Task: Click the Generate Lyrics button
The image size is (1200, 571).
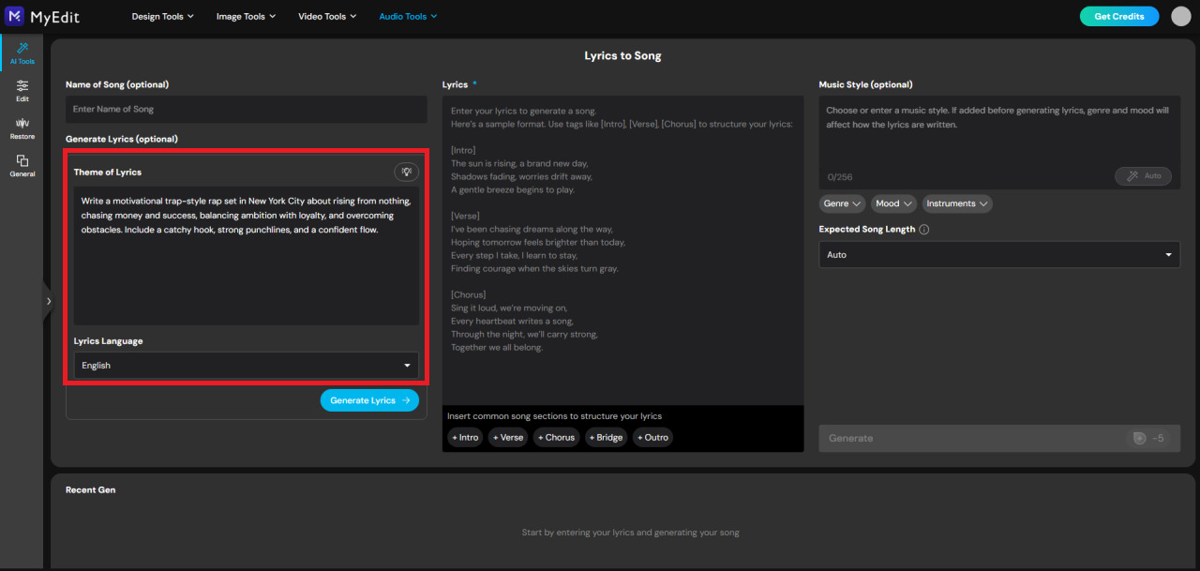Action: pyautogui.click(x=369, y=399)
